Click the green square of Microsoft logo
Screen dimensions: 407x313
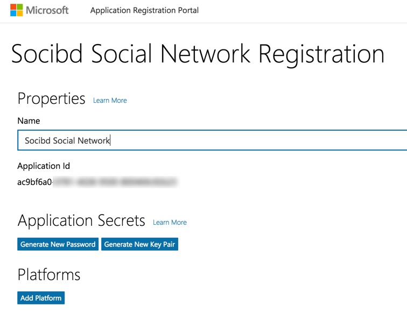(20, 6)
